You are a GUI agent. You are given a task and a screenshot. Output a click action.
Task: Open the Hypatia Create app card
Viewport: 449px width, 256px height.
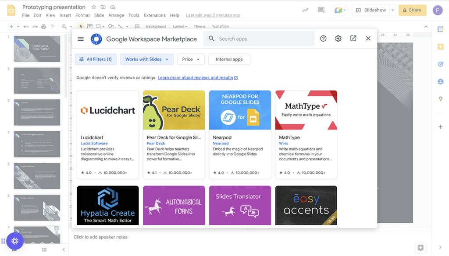[108, 207]
